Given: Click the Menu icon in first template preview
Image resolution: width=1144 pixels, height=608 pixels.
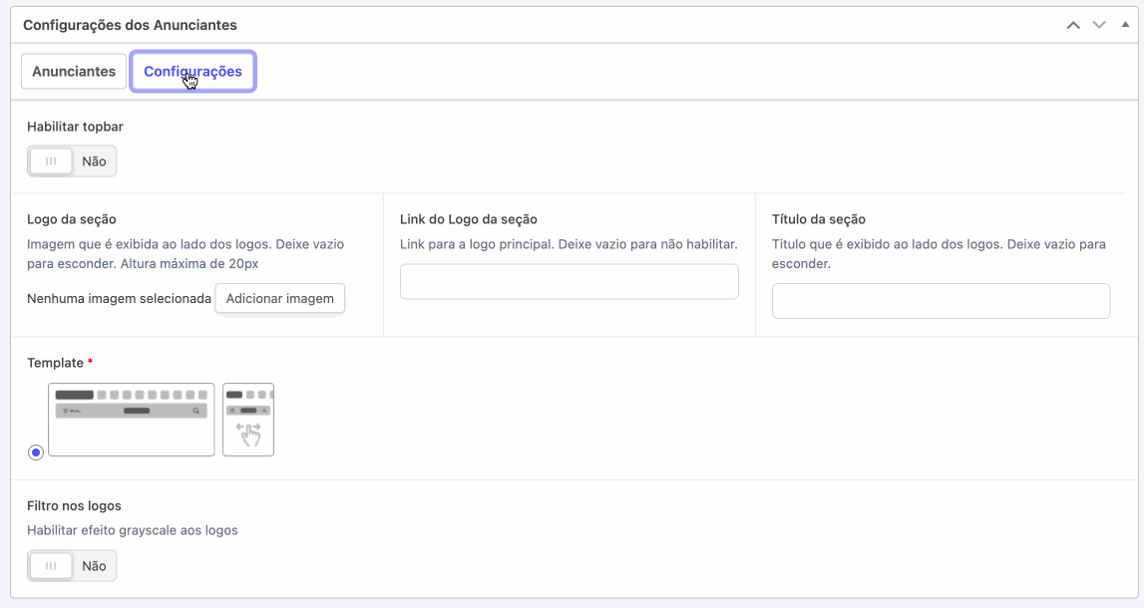Looking at the screenshot, I should tap(71, 411).
